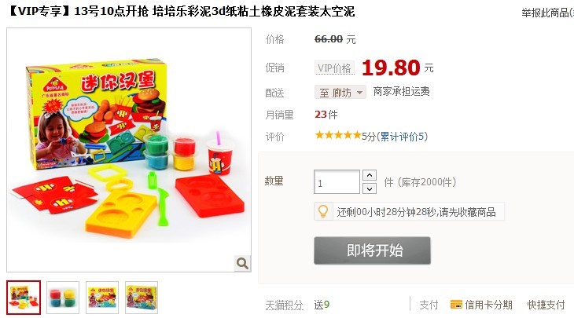Screen dimensions: 574x318
Task: Click the magnifier zoom icon on product image
Action: tap(242, 263)
